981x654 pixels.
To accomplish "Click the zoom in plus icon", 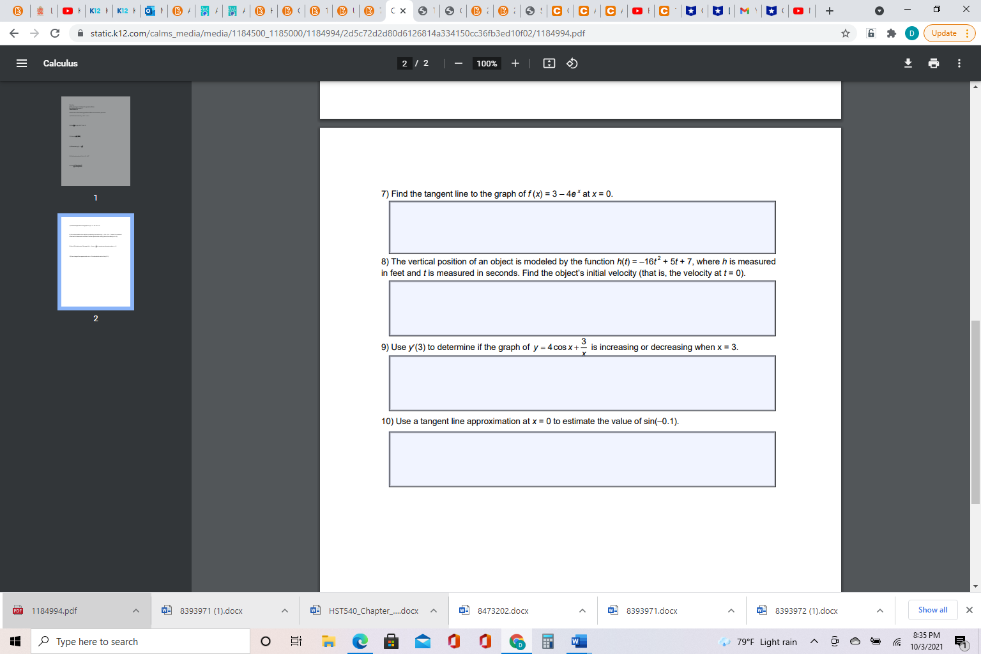I will [x=515, y=63].
